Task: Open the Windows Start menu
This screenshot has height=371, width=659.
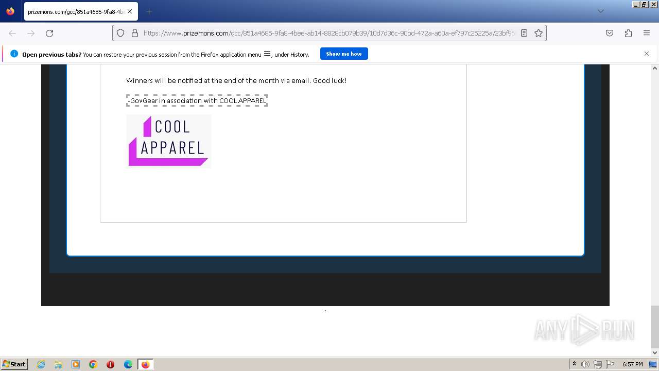Action: click(14, 364)
